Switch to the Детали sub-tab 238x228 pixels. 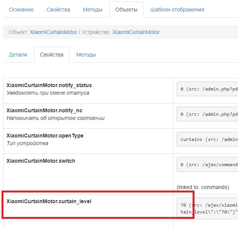point(18,55)
